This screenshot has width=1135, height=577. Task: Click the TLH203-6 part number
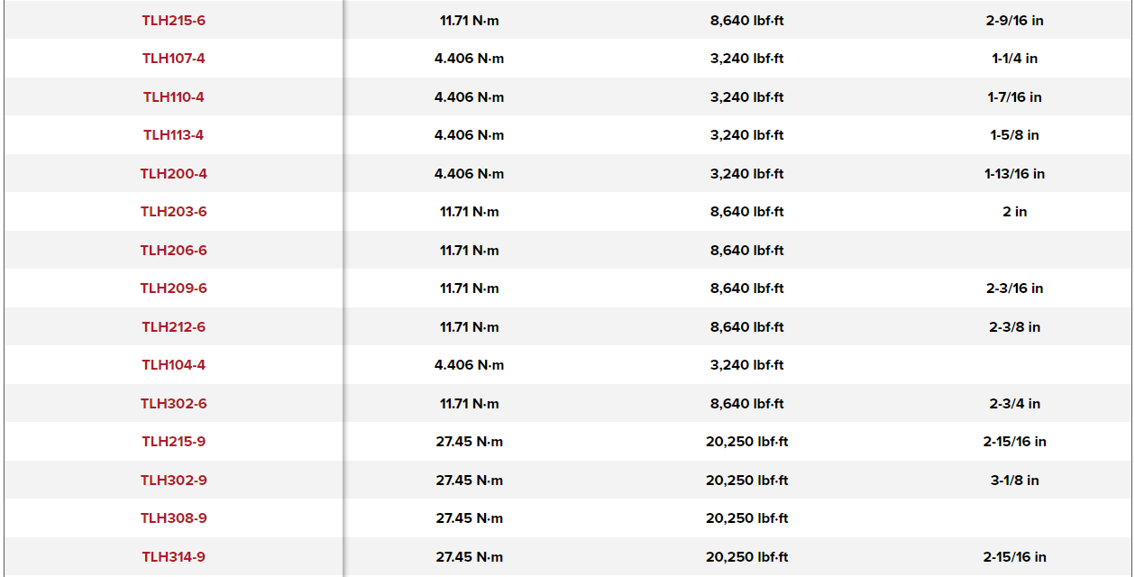tap(173, 212)
